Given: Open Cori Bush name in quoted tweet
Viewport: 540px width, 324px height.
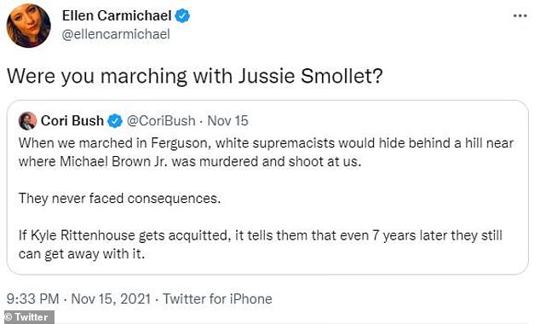Looking at the screenshot, I should coord(72,120).
